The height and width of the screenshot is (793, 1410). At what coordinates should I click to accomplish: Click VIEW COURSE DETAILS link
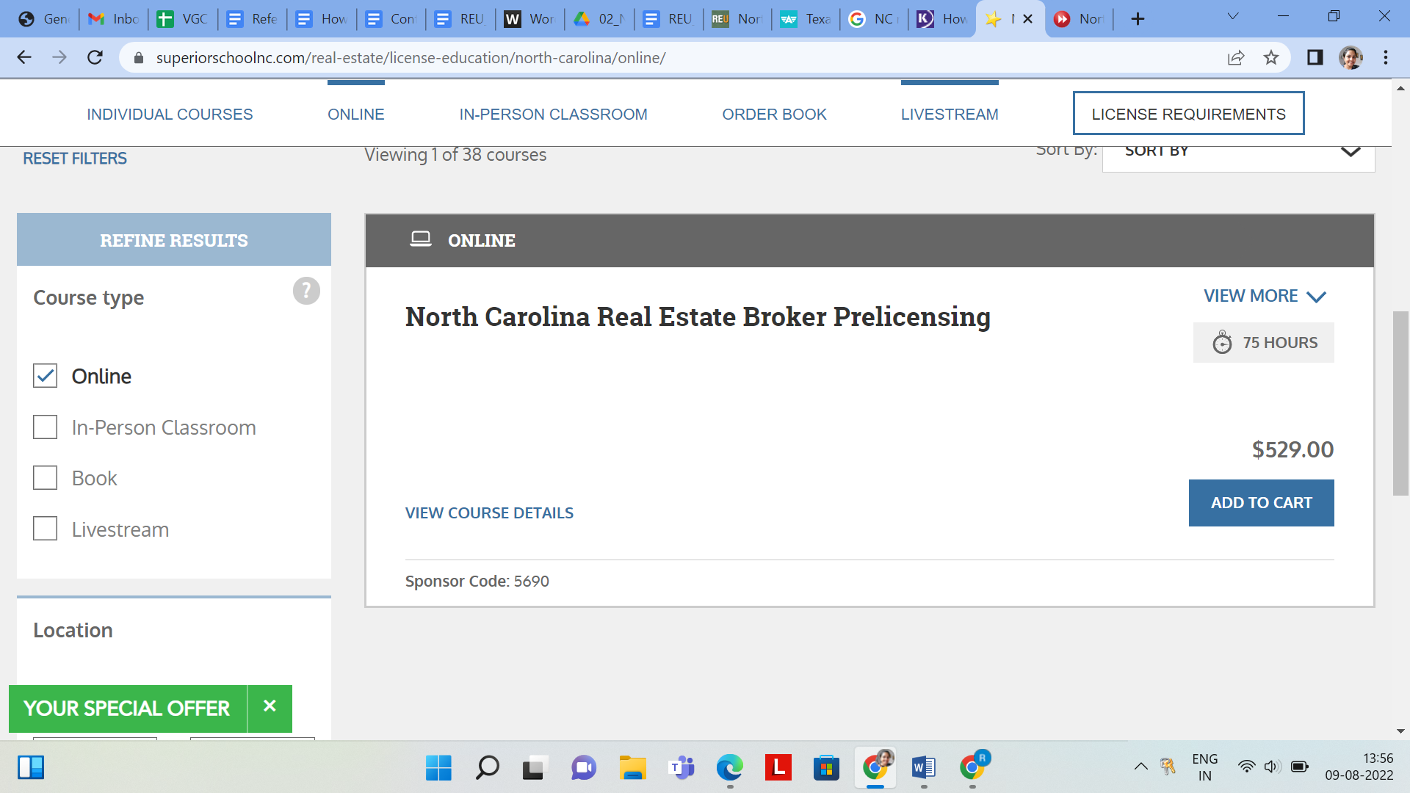click(x=490, y=513)
